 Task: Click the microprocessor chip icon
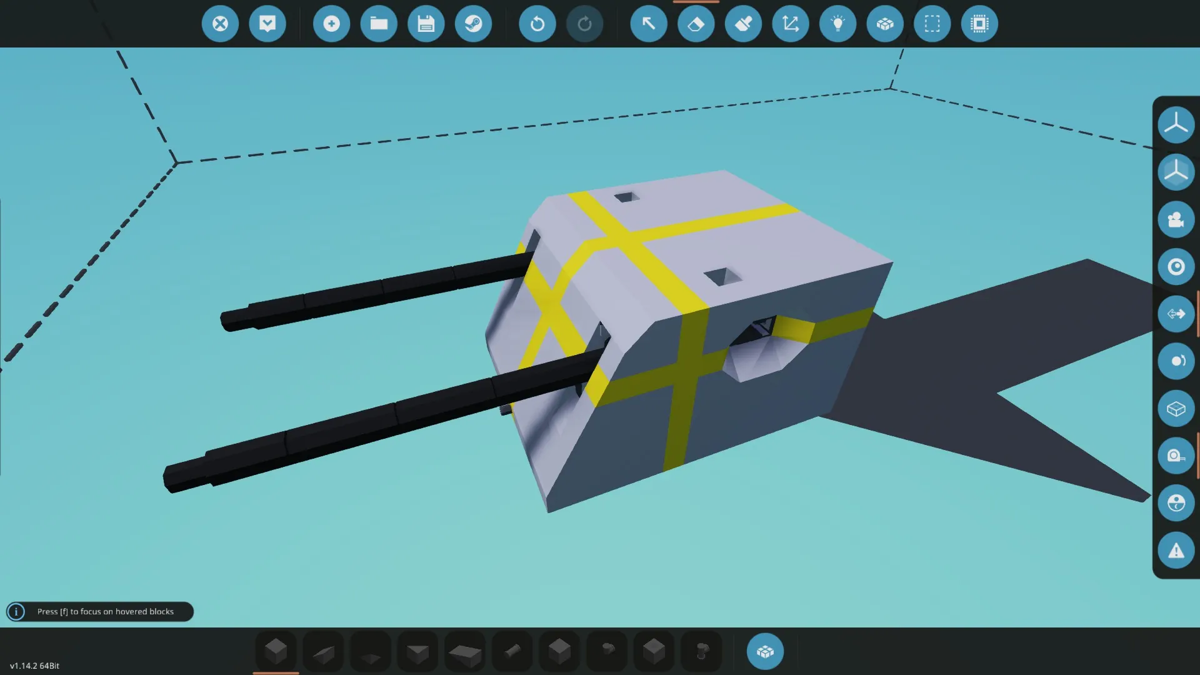[x=979, y=24]
